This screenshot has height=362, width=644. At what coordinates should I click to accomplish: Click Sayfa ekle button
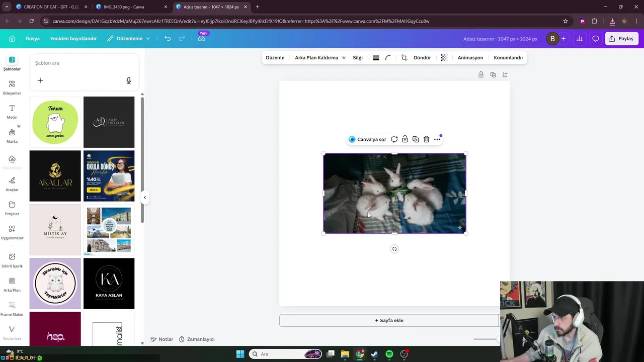coord(389,320)
